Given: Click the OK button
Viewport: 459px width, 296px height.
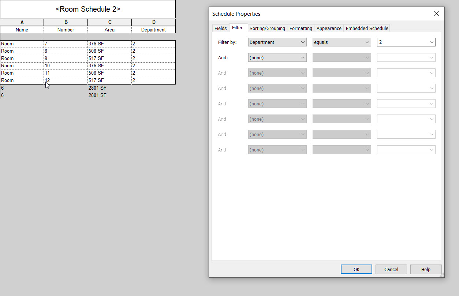Looking at the screenshot, I should 356,269.
